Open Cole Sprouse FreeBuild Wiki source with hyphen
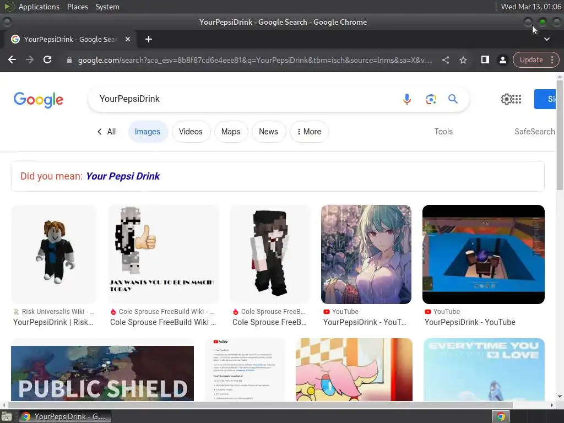Screen dimensions: 564x423 [162, 312]
